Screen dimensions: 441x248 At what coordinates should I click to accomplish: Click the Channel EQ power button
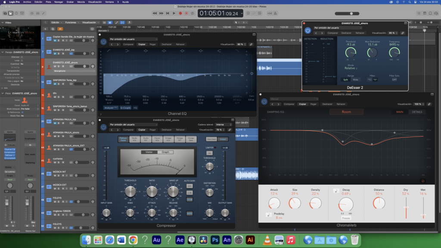pos(103,42)
